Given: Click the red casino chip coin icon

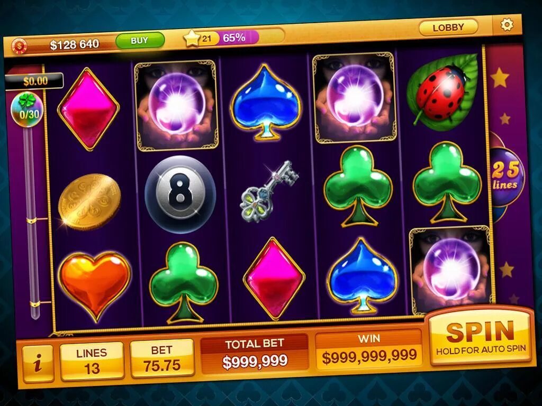Looking at the screenshot, I should 19,47.
